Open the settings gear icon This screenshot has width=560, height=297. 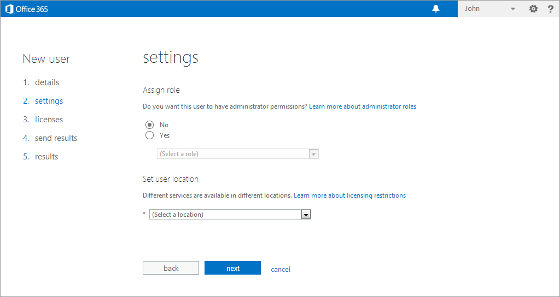click(x=533, y=9)
